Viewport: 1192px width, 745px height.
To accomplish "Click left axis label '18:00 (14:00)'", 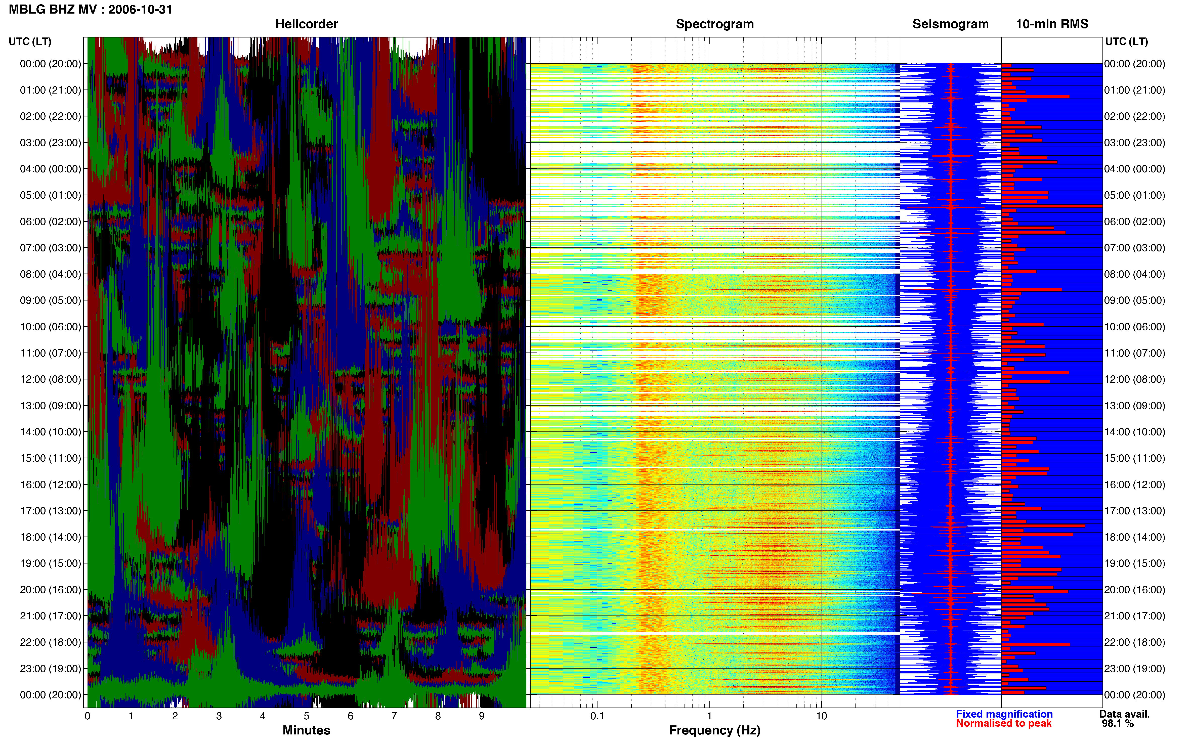I will tap(50, 537).
